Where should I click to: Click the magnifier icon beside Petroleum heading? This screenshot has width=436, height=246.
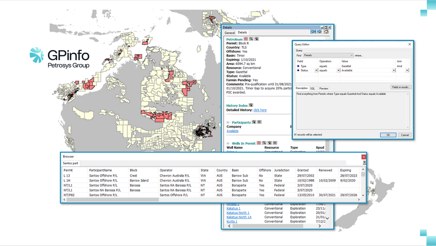(x=251, y=39)
